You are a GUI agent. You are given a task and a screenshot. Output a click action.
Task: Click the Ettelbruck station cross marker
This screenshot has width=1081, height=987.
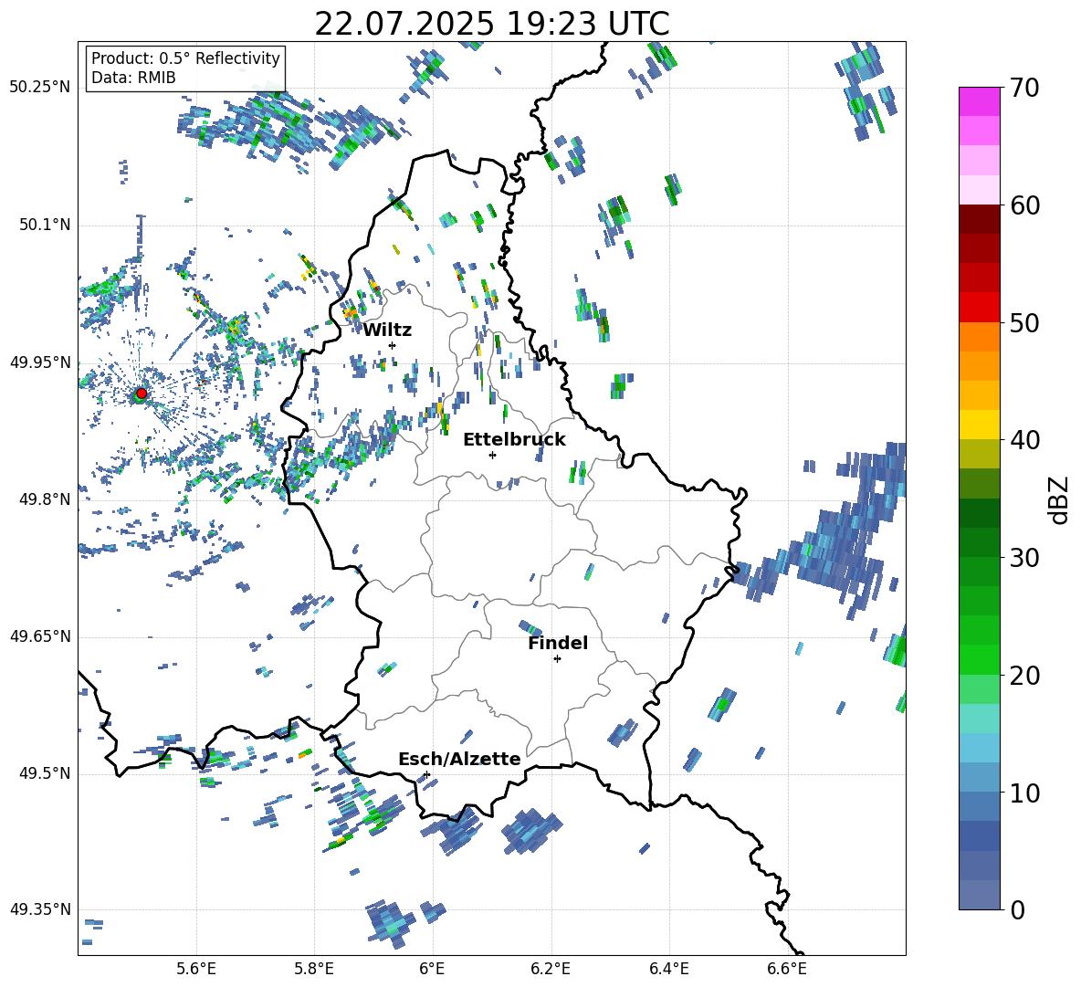492,455
